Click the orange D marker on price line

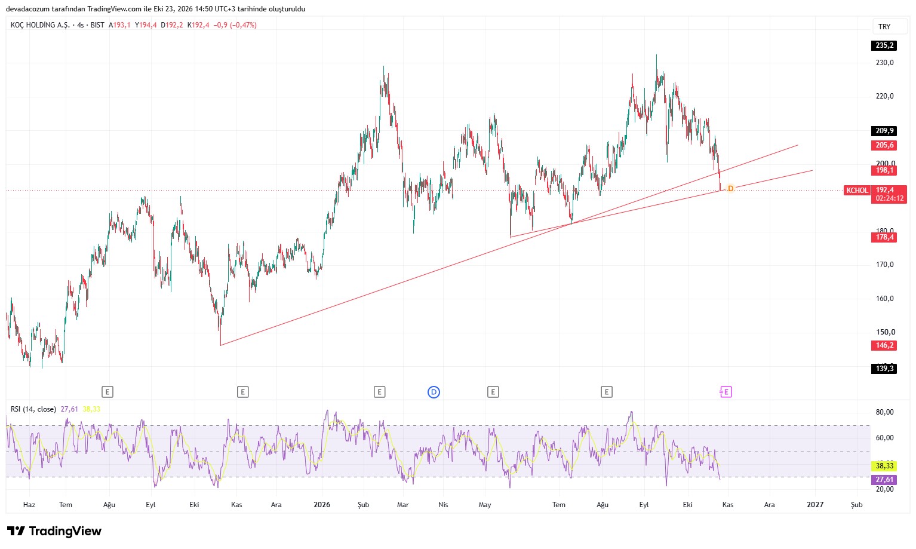click(x=730, y=189)
